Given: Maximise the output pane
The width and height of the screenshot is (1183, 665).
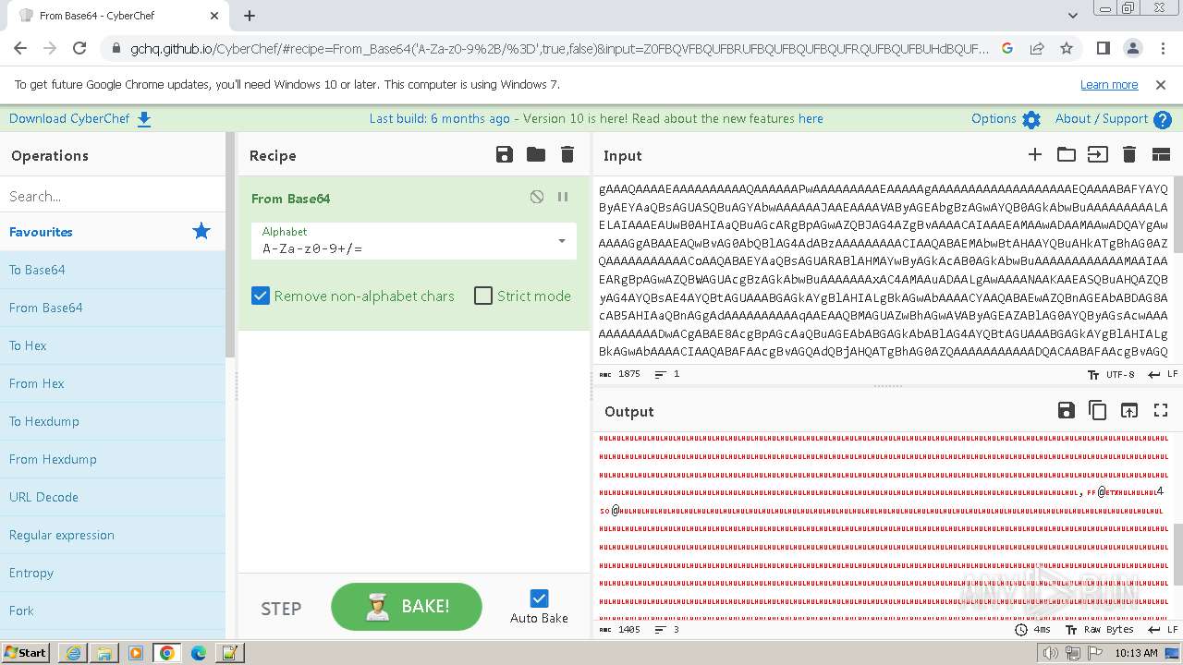Looking at the screenshot, I should 1161,410.
